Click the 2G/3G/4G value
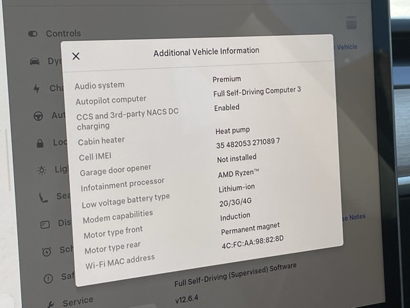This screenshot has width=410, height=308. tap(235, 202)
